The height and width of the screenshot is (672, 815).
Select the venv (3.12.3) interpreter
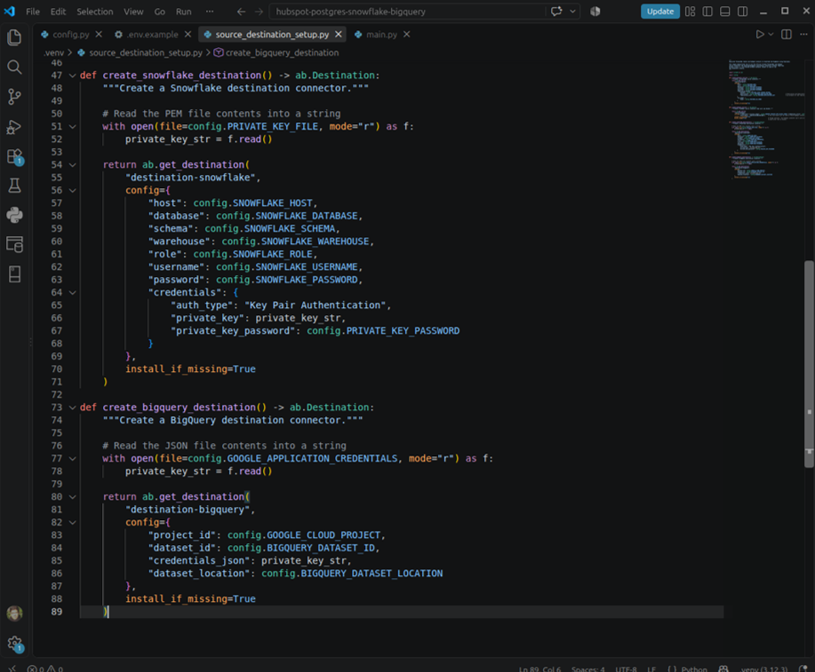click(764, 668)
